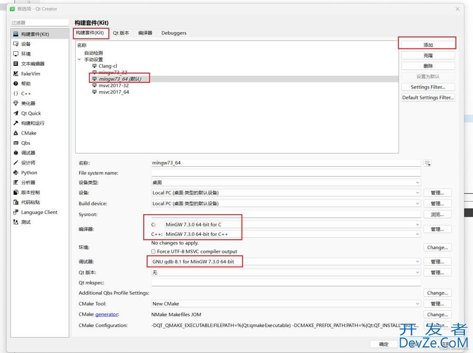Viewport: 473px width, 353px height.
Task: Open the 调试器 GNU gdb dropdown
Action: [x=286, y=262]
